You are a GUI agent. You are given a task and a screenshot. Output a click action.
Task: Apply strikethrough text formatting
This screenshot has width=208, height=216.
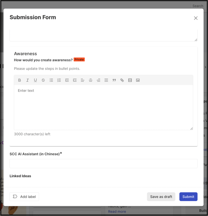pyautogui.click(x=43, y=80)
